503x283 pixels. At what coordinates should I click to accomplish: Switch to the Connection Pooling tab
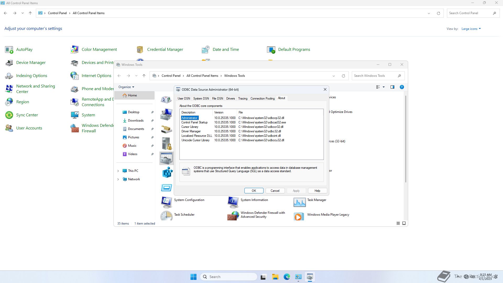(x=263, y=99)
